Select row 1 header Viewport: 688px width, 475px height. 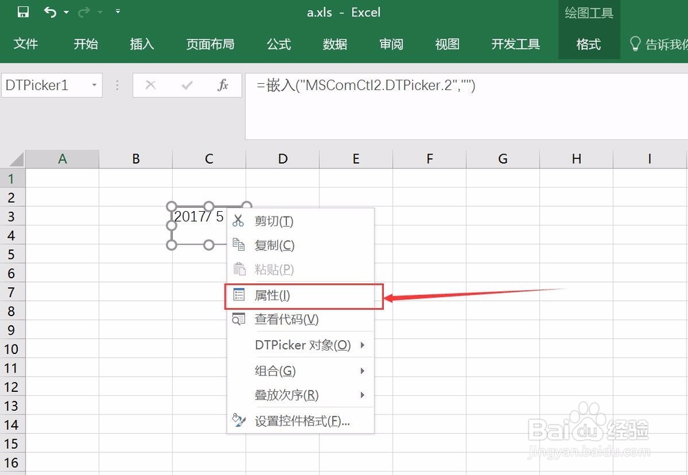(12, 179)
